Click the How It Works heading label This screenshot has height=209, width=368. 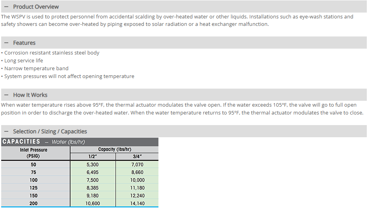[x=30, y=95]
